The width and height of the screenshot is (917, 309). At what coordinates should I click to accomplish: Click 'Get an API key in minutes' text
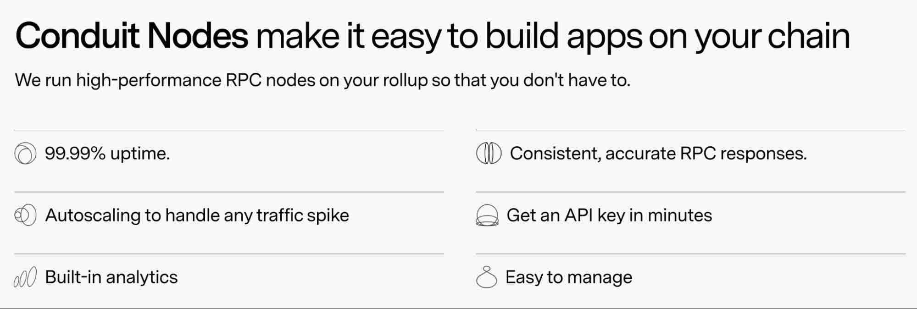click(x=609, y=215)
